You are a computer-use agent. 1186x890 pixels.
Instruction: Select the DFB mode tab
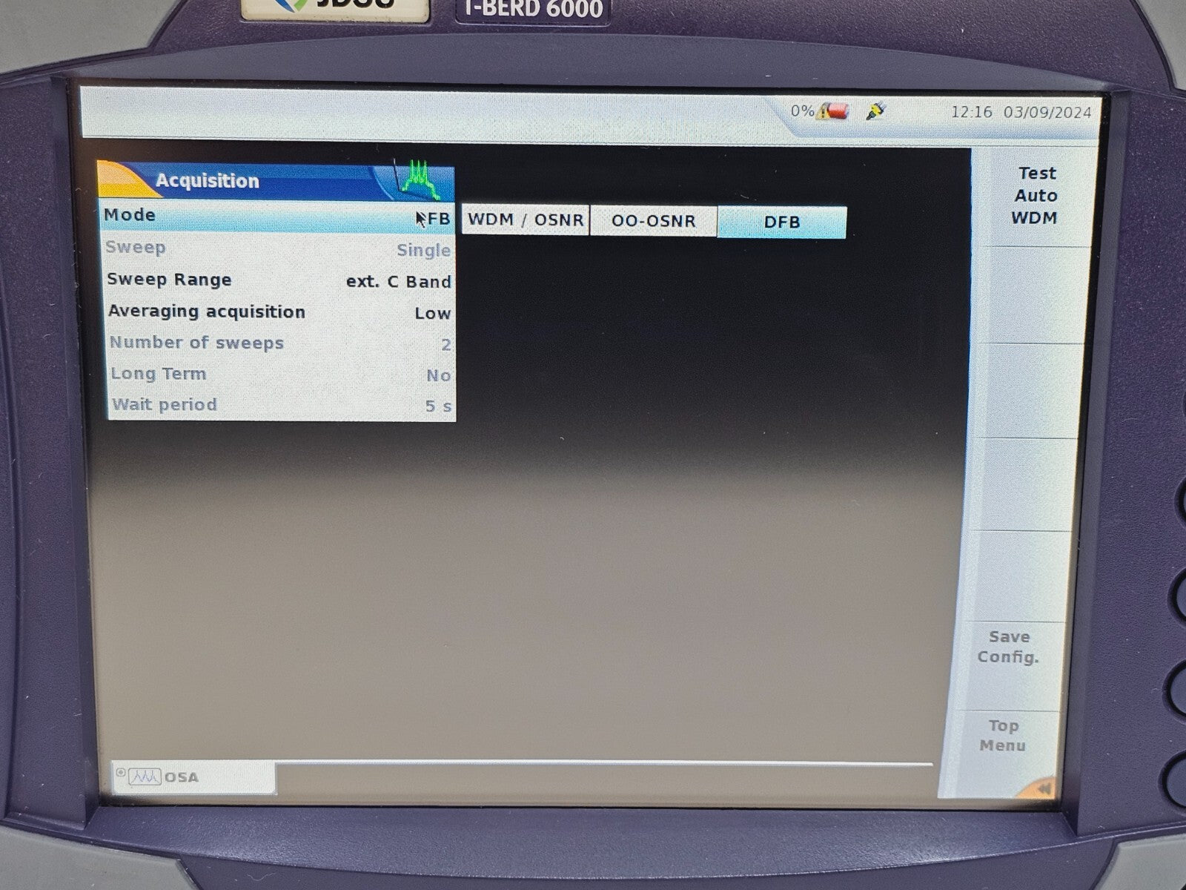(782, 221)
